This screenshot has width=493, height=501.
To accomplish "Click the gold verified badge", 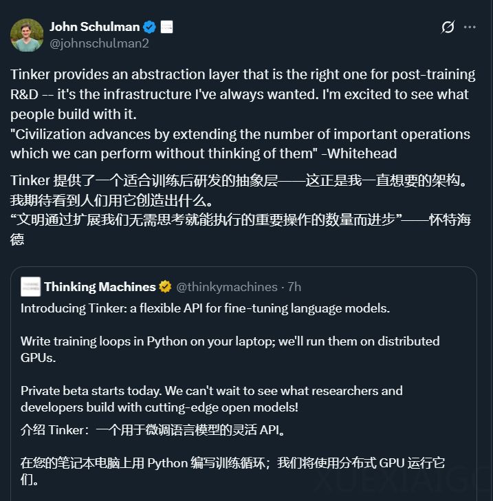I will tap(166, 286).
